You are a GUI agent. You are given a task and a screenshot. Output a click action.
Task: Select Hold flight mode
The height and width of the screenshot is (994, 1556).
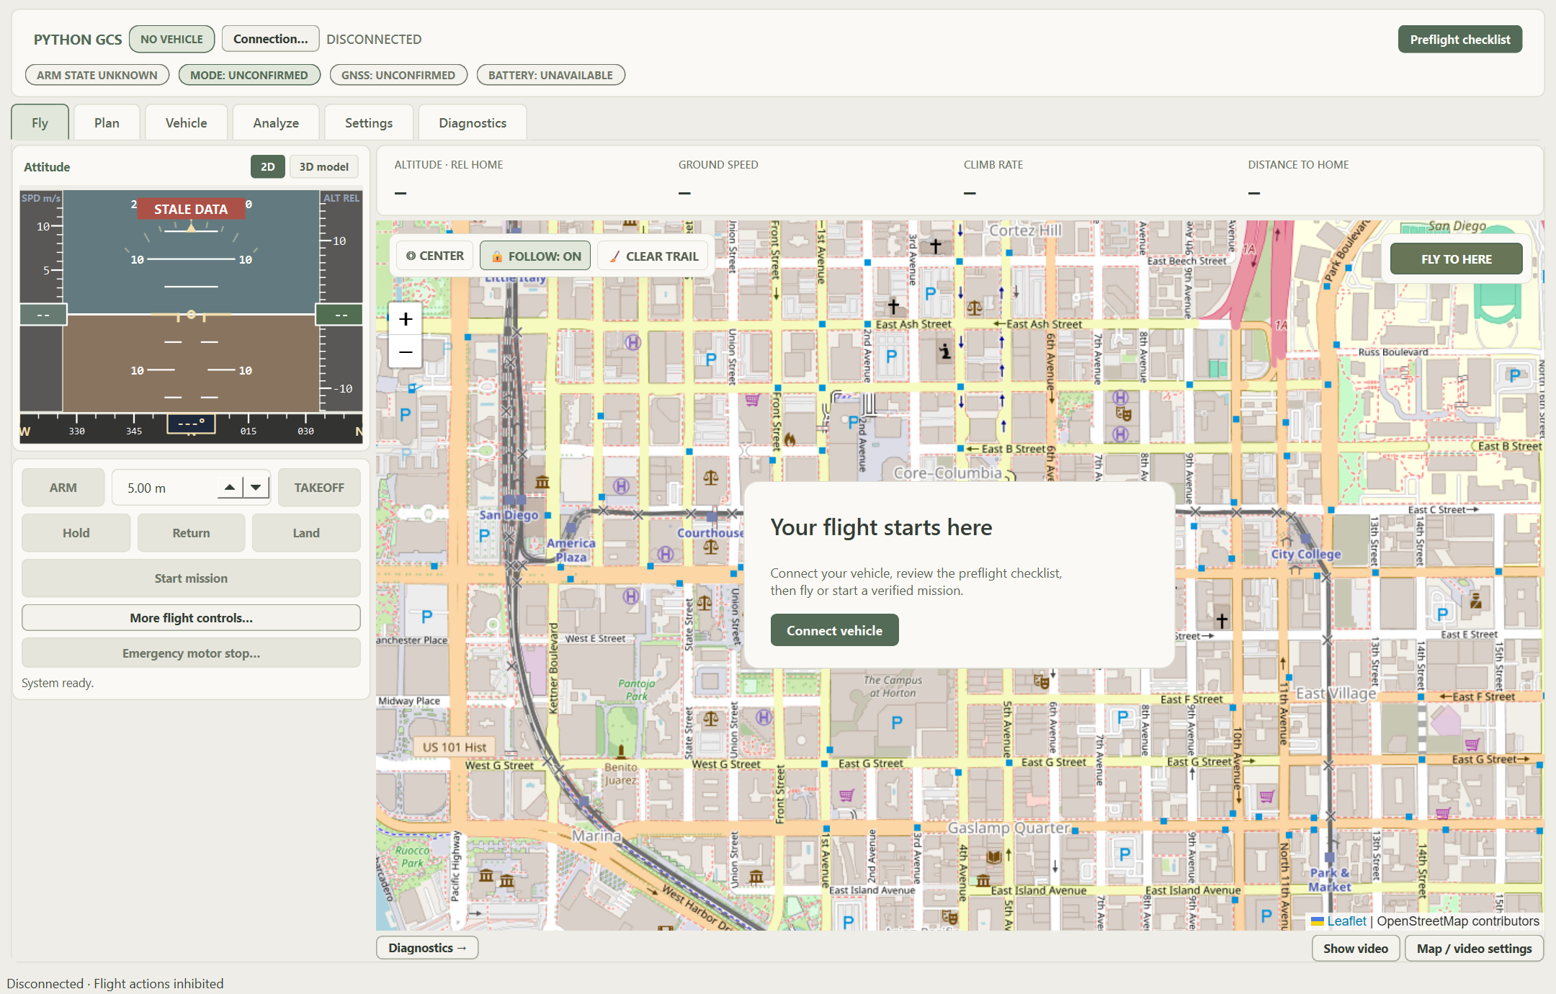[76, 533]
